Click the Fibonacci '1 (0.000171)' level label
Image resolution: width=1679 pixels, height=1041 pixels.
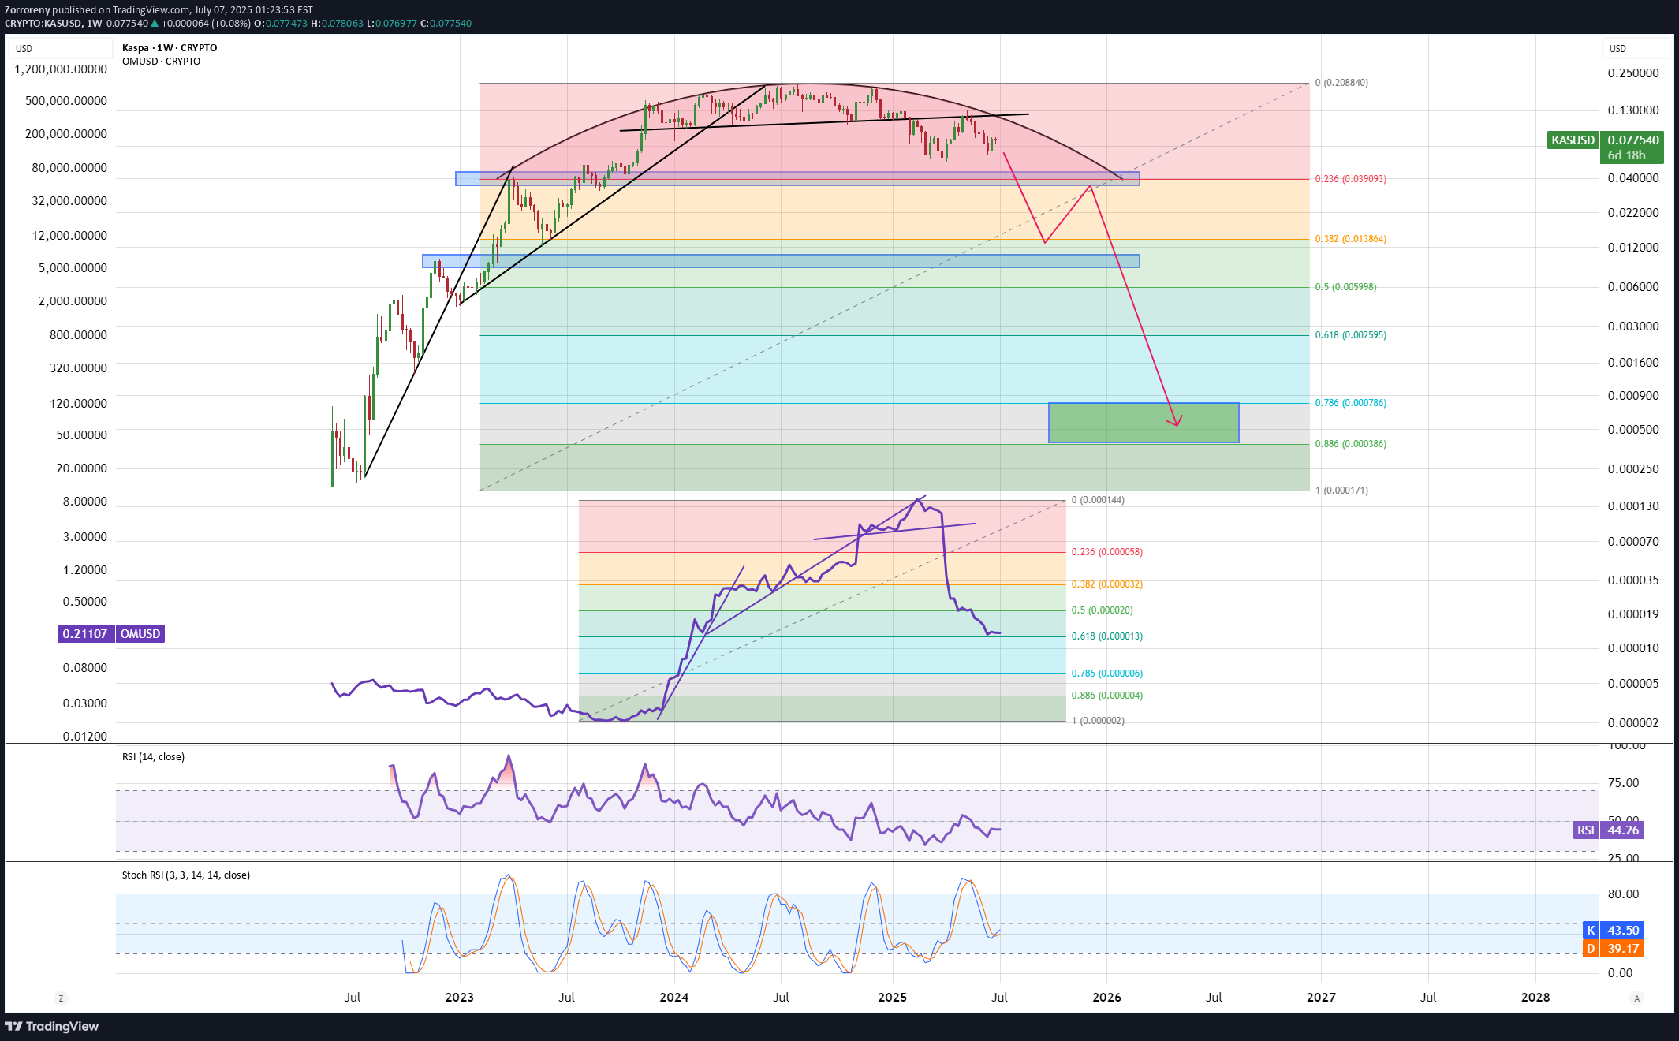[1341, 491]
